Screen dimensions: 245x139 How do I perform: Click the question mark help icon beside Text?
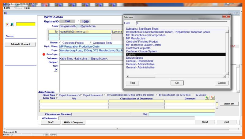click(56, 70)
